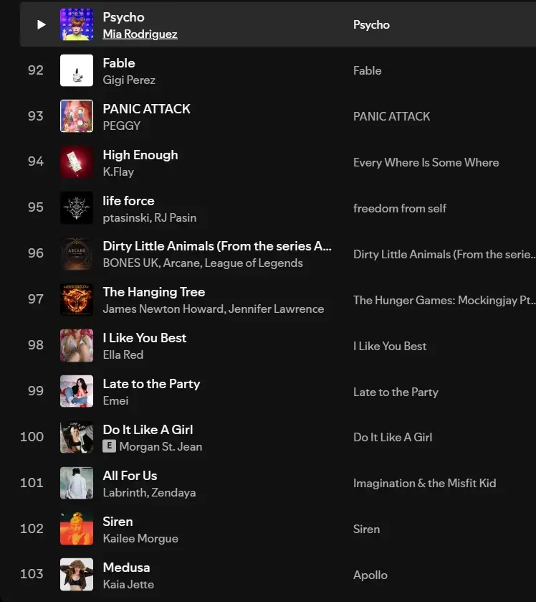The width and height of the screenshot is (536, 602).
Task: Open the Imagination & the Misfit Kid album
Action: coord(424,483)
